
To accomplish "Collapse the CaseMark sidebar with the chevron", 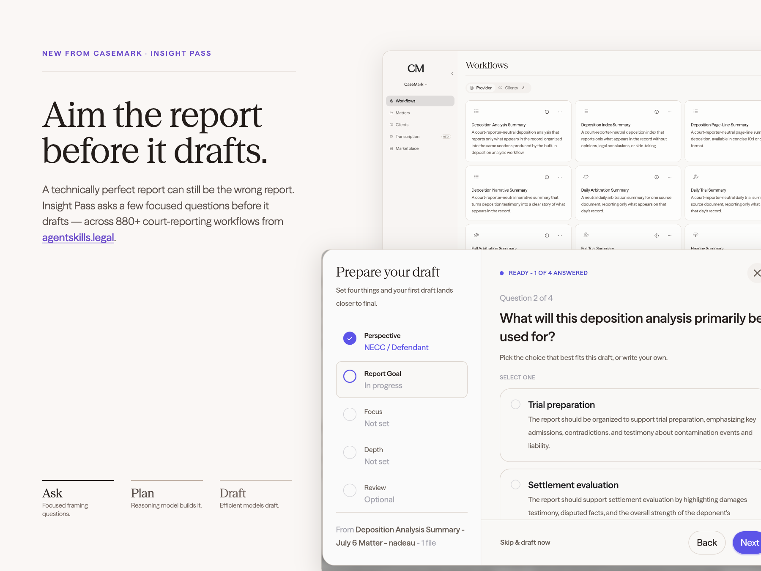I will [452, 74].
